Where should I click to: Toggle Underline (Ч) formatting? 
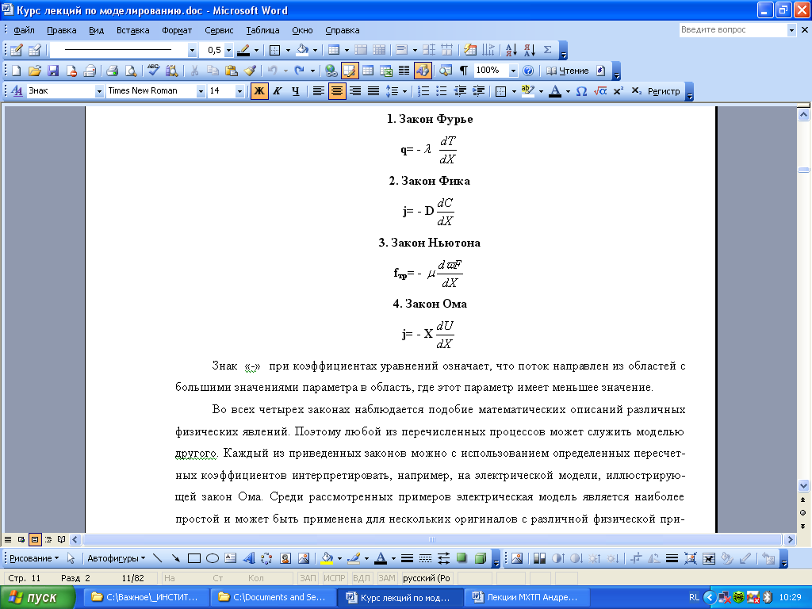296,91
